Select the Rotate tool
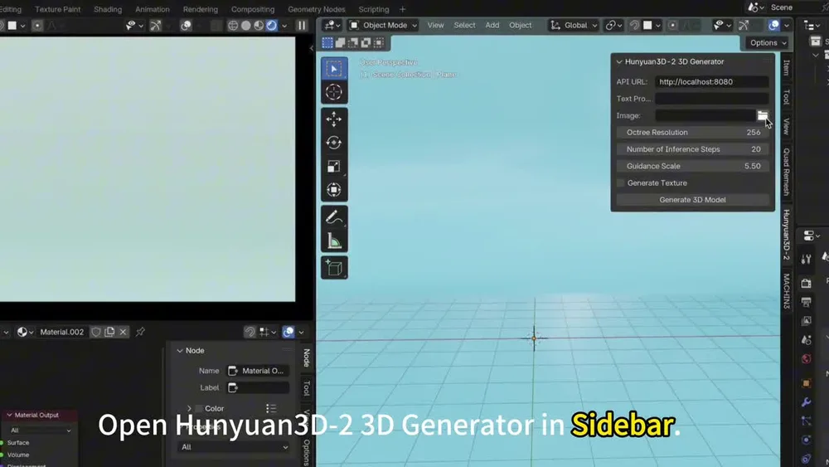The image size is (829, 467). pos(333,143)
